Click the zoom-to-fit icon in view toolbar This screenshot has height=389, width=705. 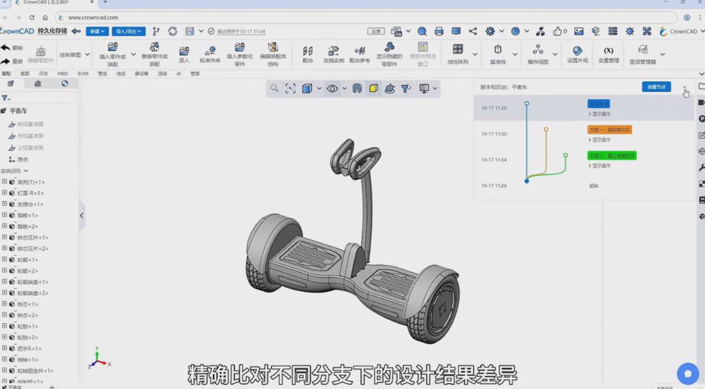click(290, 89)
